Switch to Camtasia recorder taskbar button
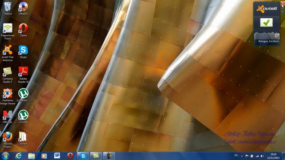 [x=109, y=156]
